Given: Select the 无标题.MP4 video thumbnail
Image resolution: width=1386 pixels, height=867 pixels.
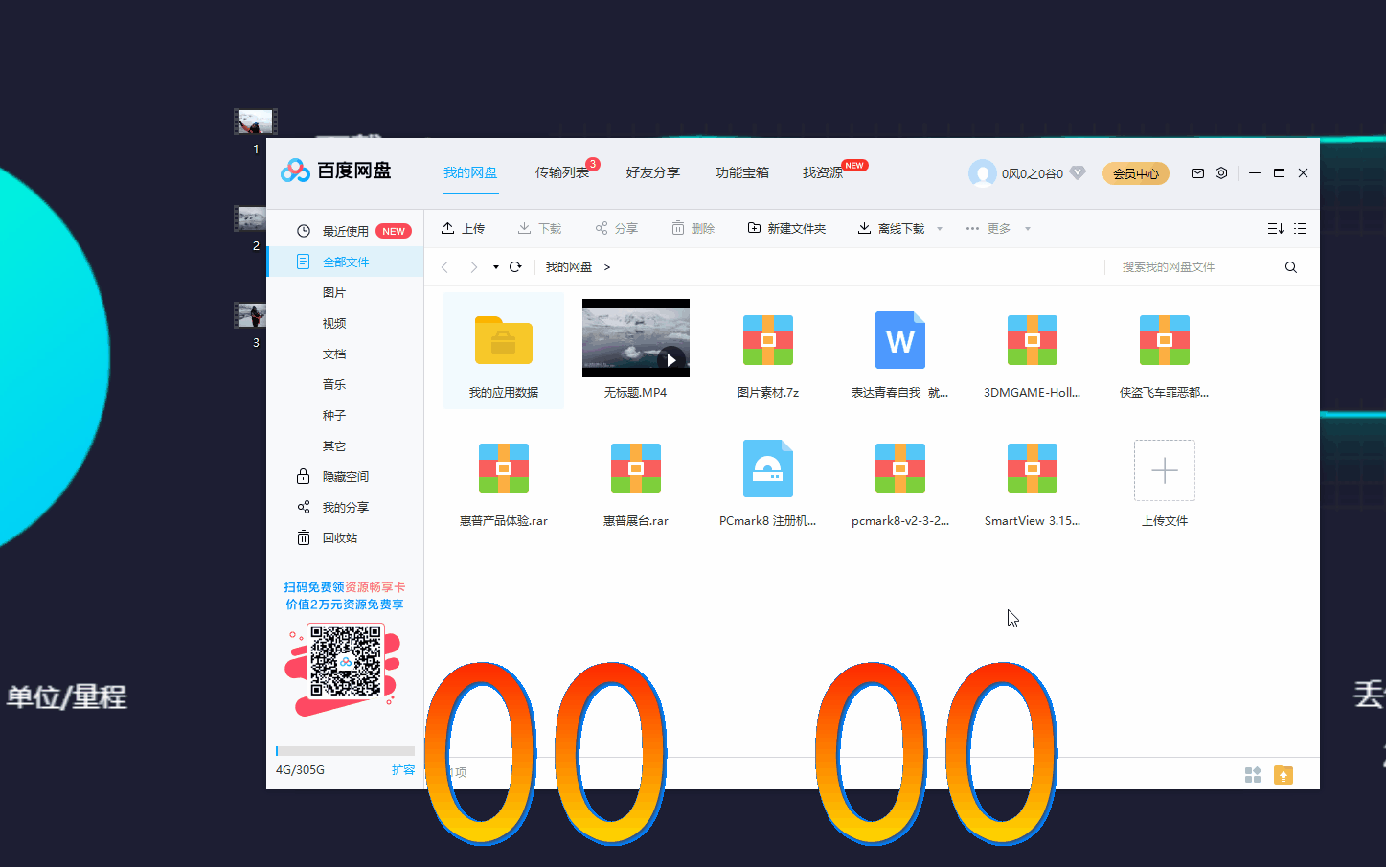Looking at the screenshot, I should [636, 338].
